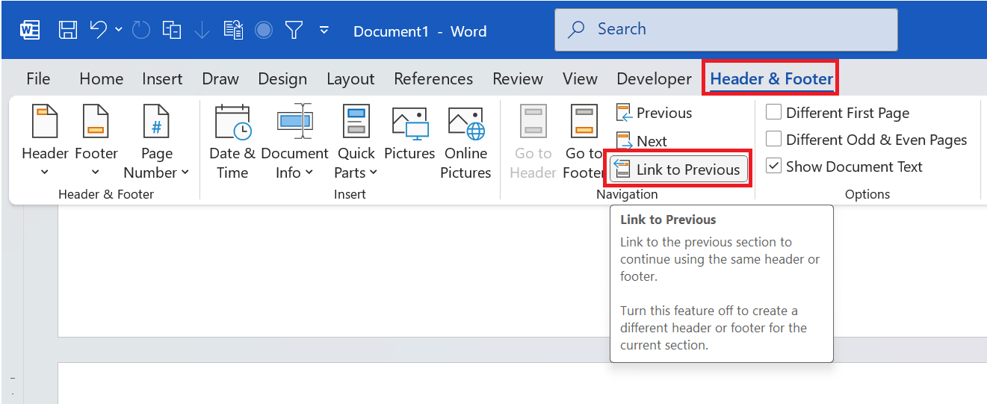Click the Redo circular arrow icon
This screenshot has height=404, width=987.
tap(140, 31)
